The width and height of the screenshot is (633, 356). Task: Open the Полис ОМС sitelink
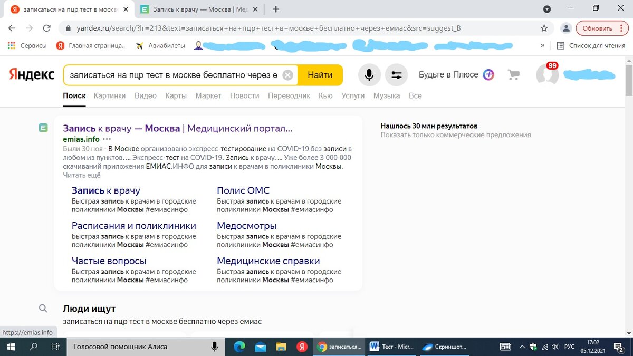[243, 190]
